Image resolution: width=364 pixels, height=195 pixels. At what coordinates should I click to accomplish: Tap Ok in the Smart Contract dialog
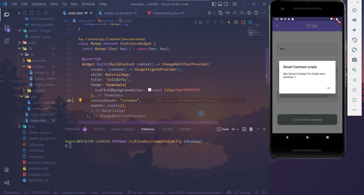(x=329, y=88)
